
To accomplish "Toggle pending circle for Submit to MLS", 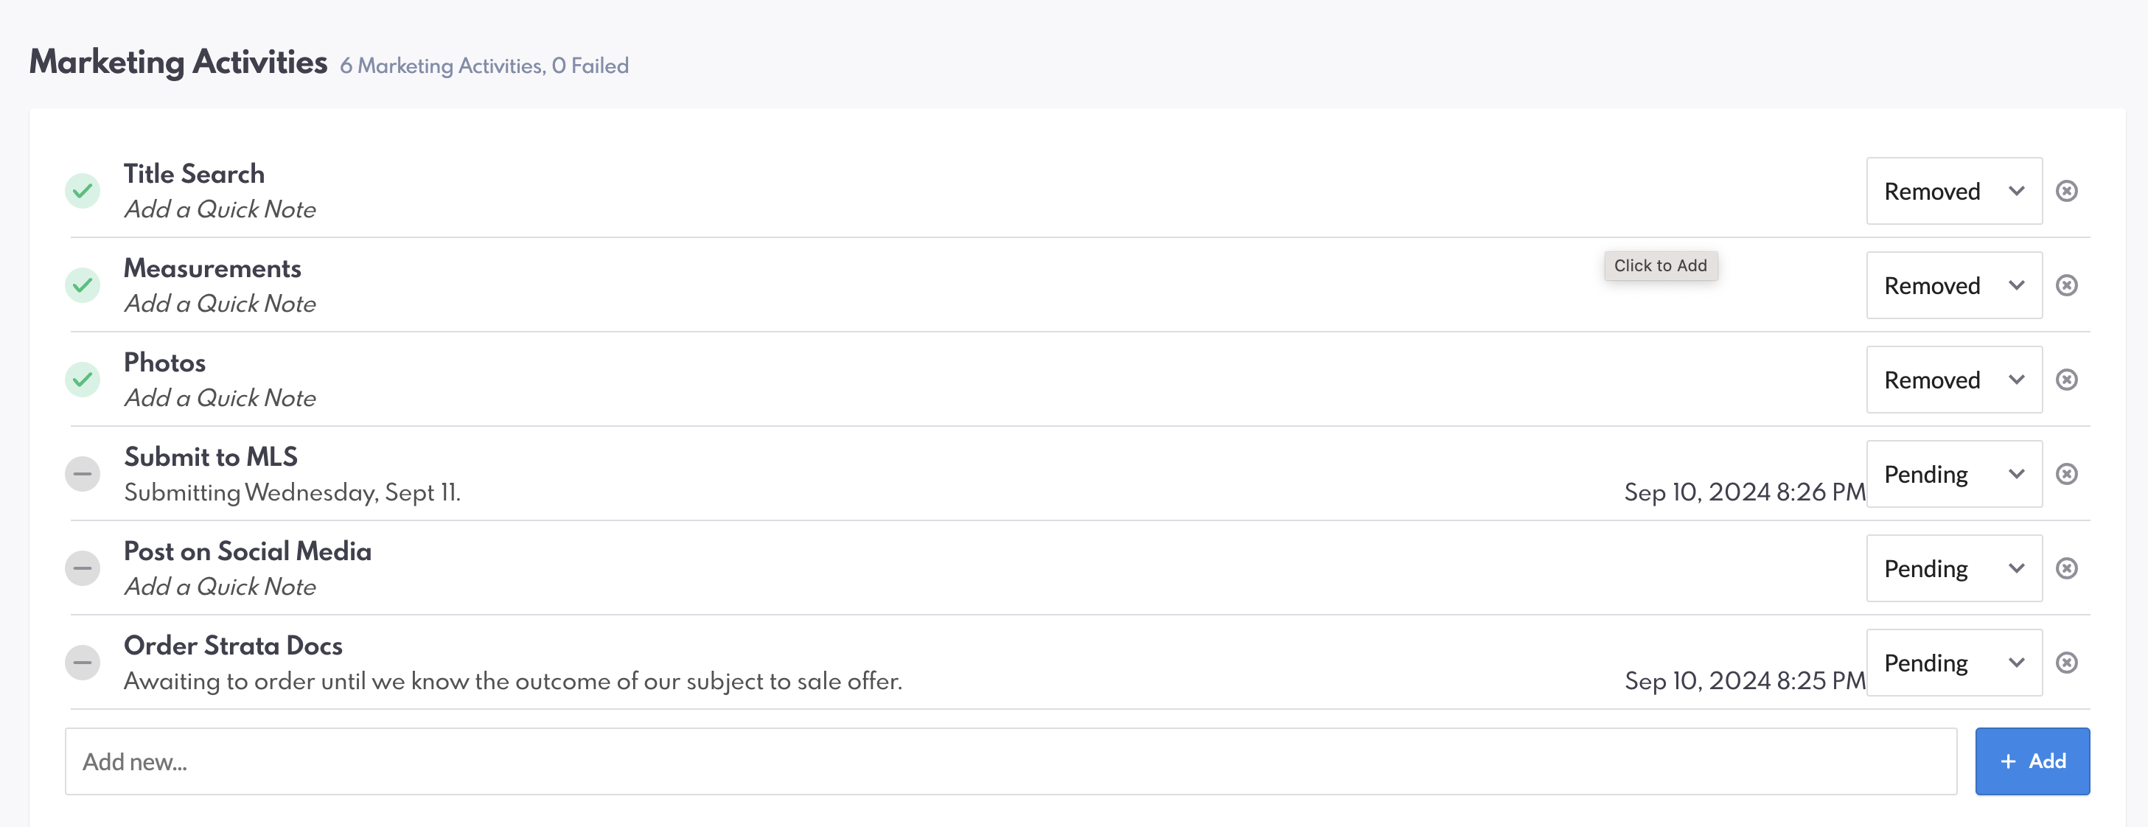I will [83, 473].
